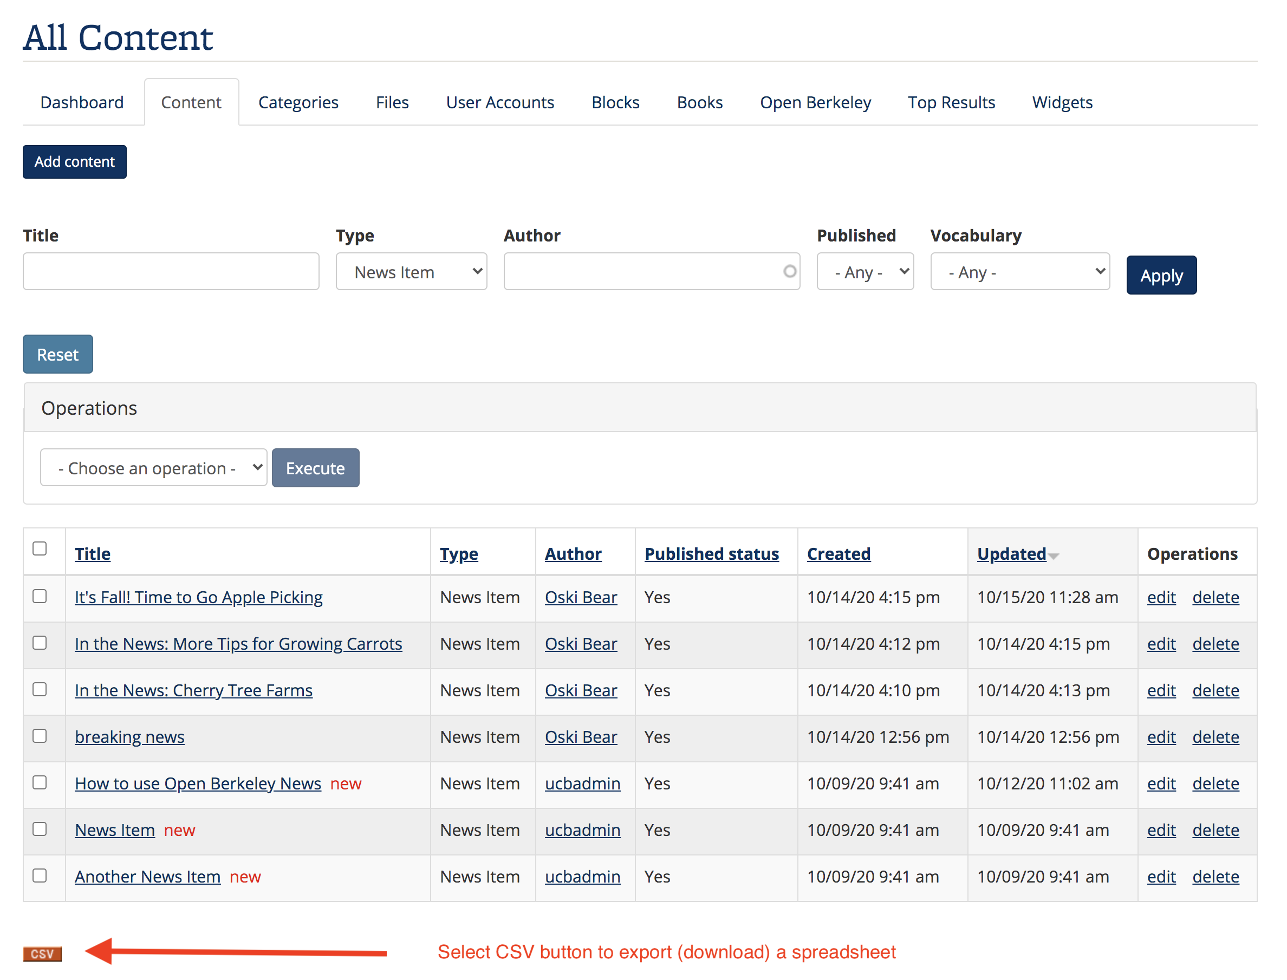Open the Published filter dropdown
The width and height of the screenshot is (1287, 980).
coord(864,271)
